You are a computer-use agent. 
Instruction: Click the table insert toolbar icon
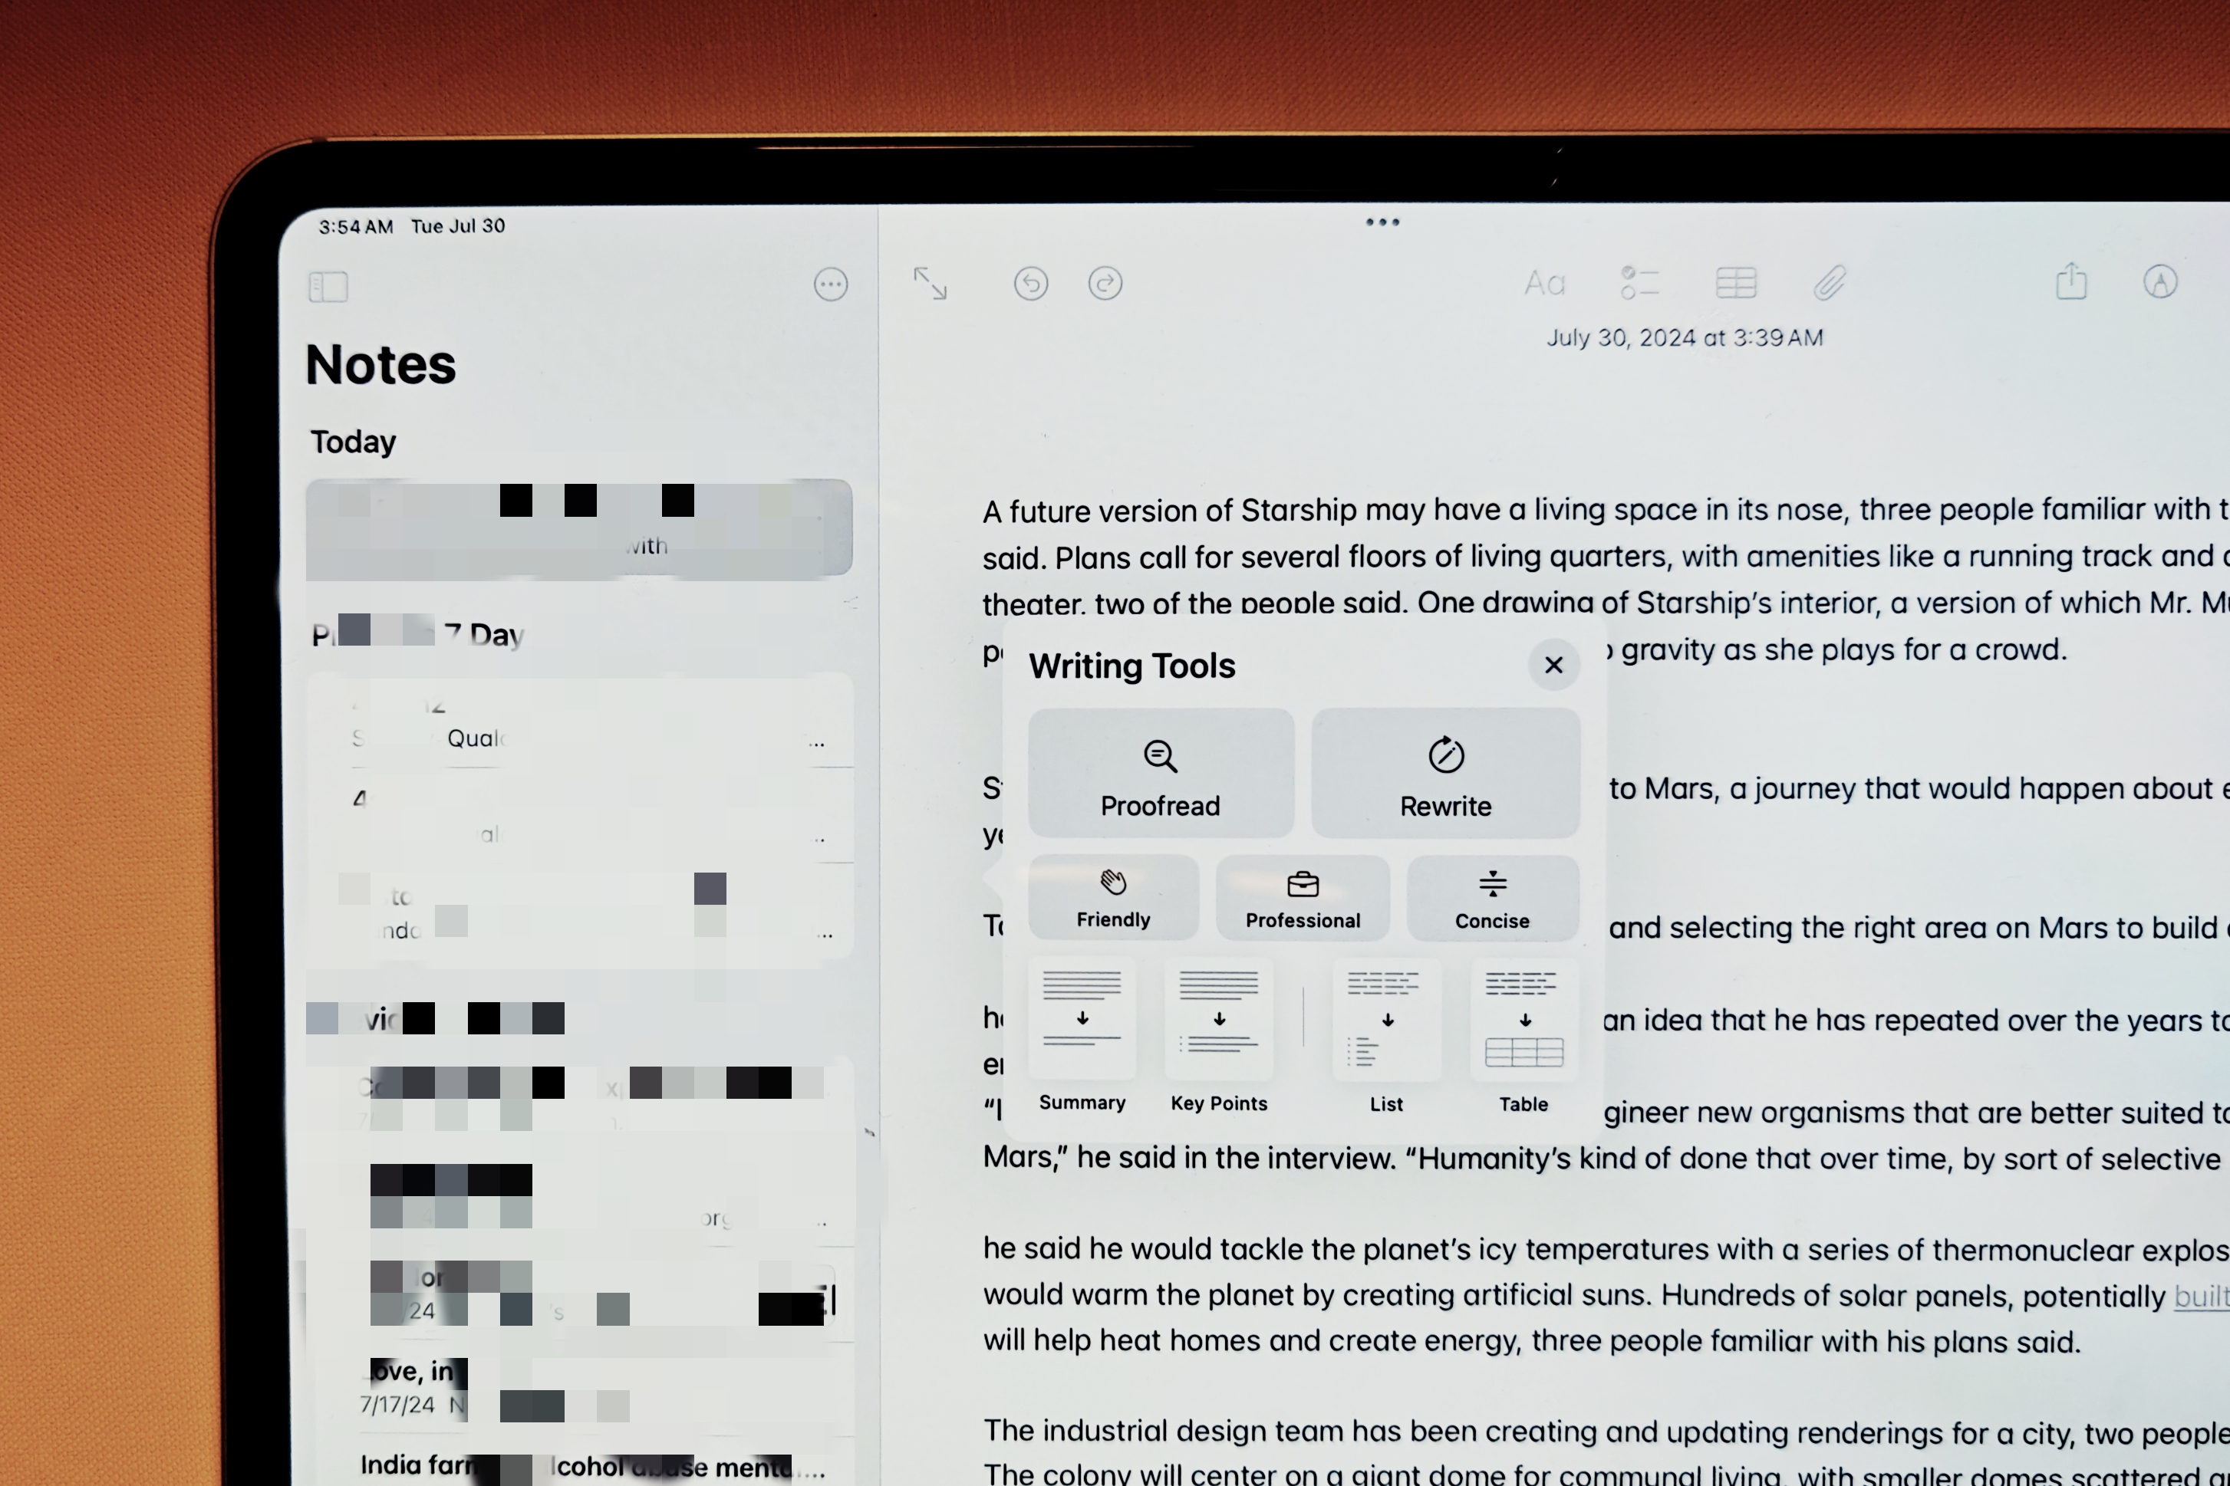[1738, 282]
